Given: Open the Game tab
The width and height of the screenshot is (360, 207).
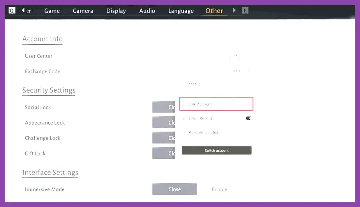Looking at the screenshot, I should (x=52, y=11).
